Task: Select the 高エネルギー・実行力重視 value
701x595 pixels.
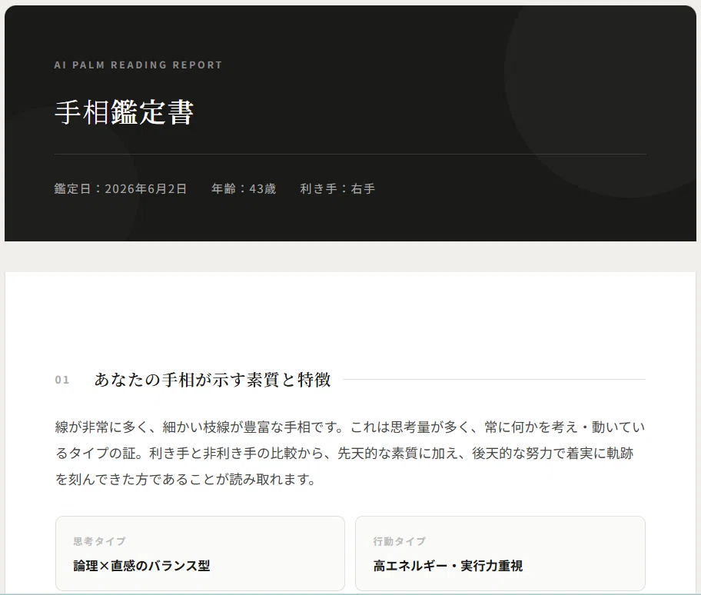Action: tap(448, 566)
